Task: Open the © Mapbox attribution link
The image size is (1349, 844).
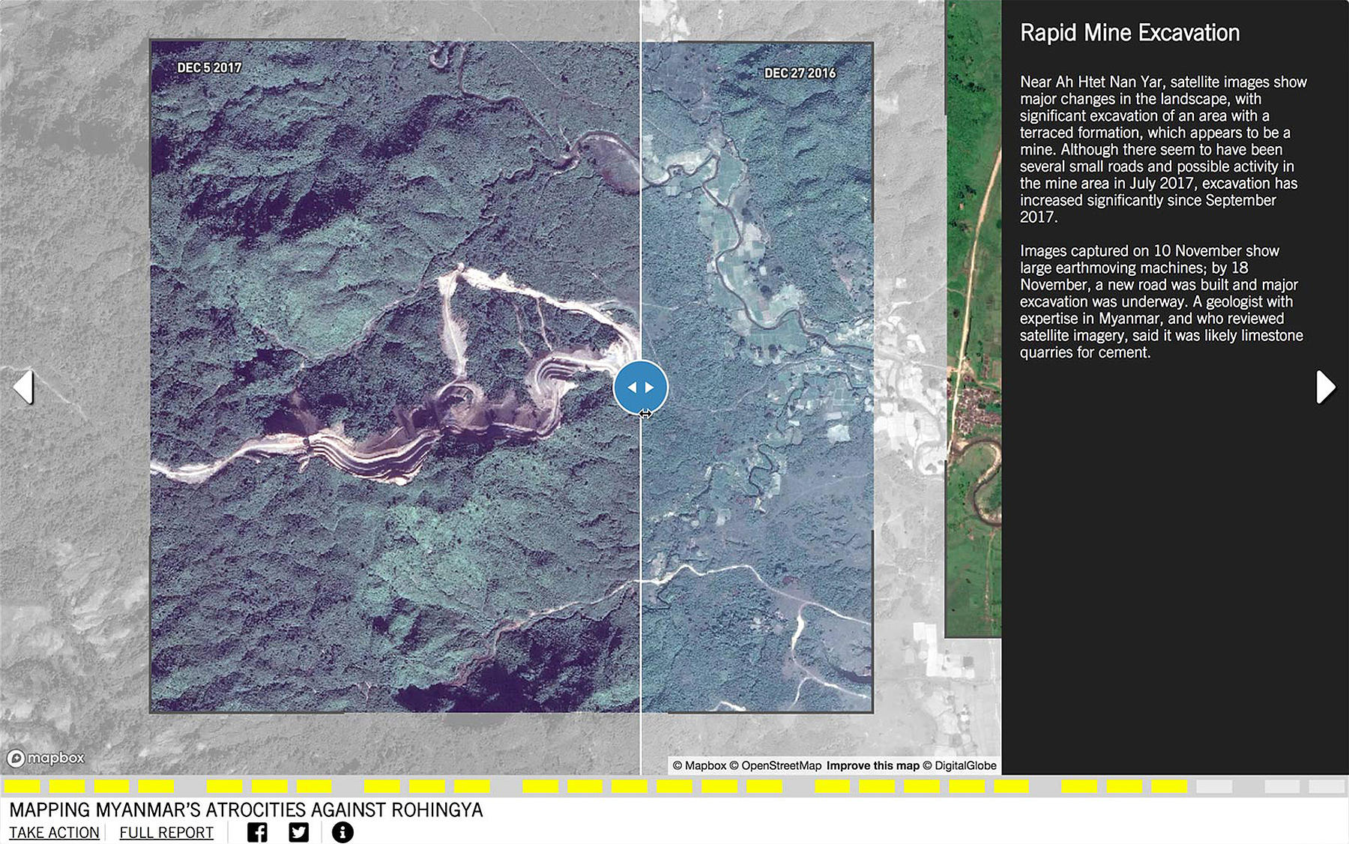Action: point(699,765)
